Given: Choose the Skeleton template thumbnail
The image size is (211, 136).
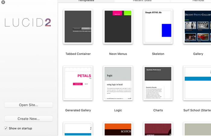Looking at the screenshot, I should pyautogui.click(x=158, y=27).
